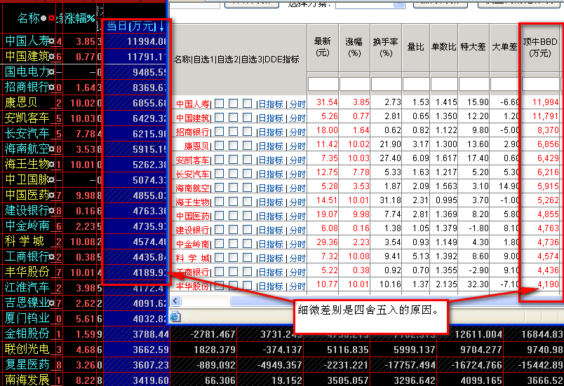Open the 长安汽车 stock link in web table
The width and height of the screenshot is (564, 386).
192,174
